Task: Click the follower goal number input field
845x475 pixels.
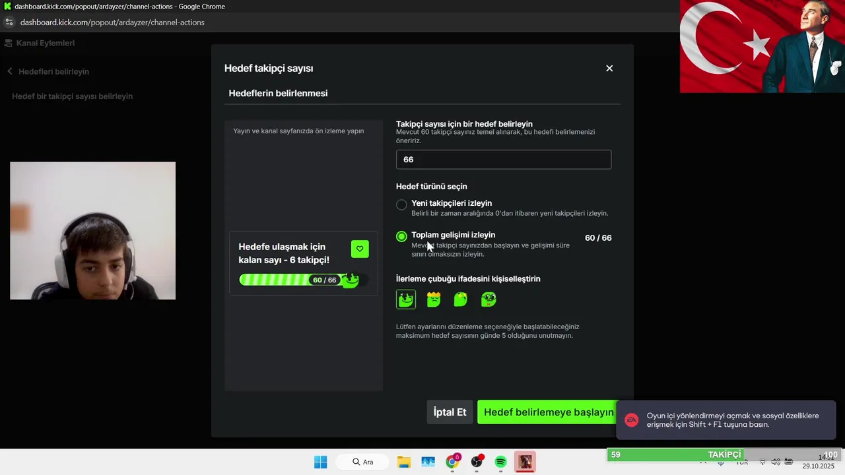Action: click(504, 160)
